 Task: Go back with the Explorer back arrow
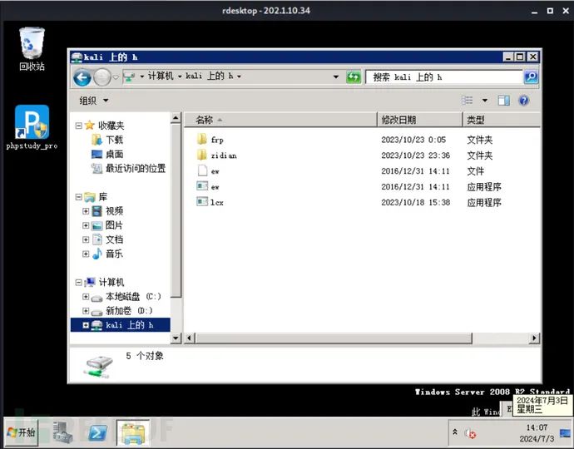click(x=82, y=77)
